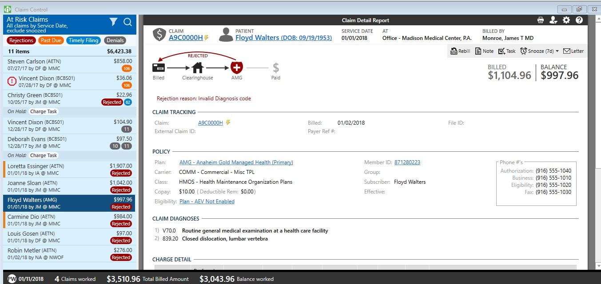The width and height of the screenshot is (601, 284).
Task: Open the filter funnel icon
Action: point(113,22)
